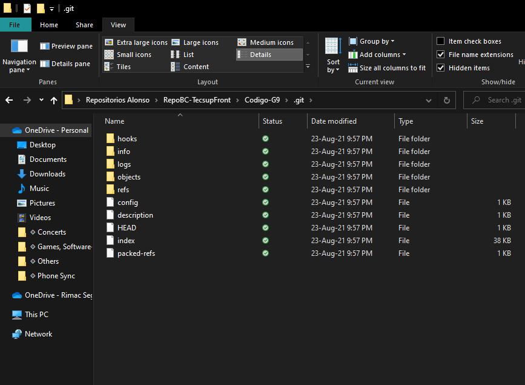Enable Item check boxes
The height and width of the screenshot is (385, 525).
[x=441, y=41]
